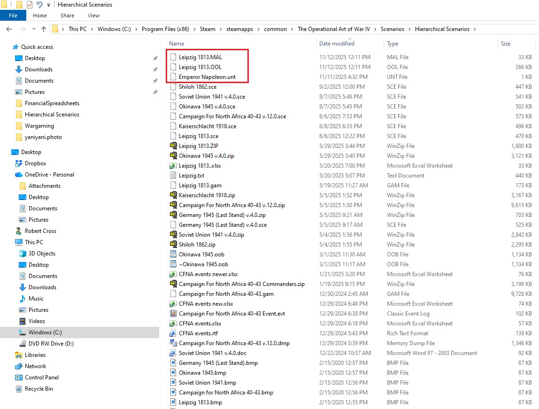Select Emperor Napoleon.unt file
The image size is (539, 409).
[x=207, y=77]
